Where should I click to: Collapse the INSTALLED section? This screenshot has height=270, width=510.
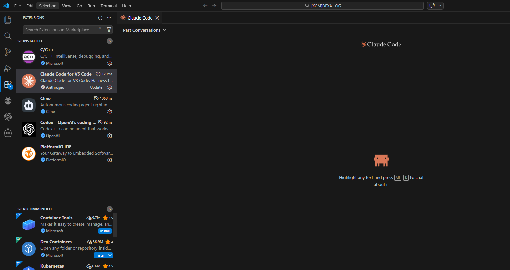pos(19,41)
